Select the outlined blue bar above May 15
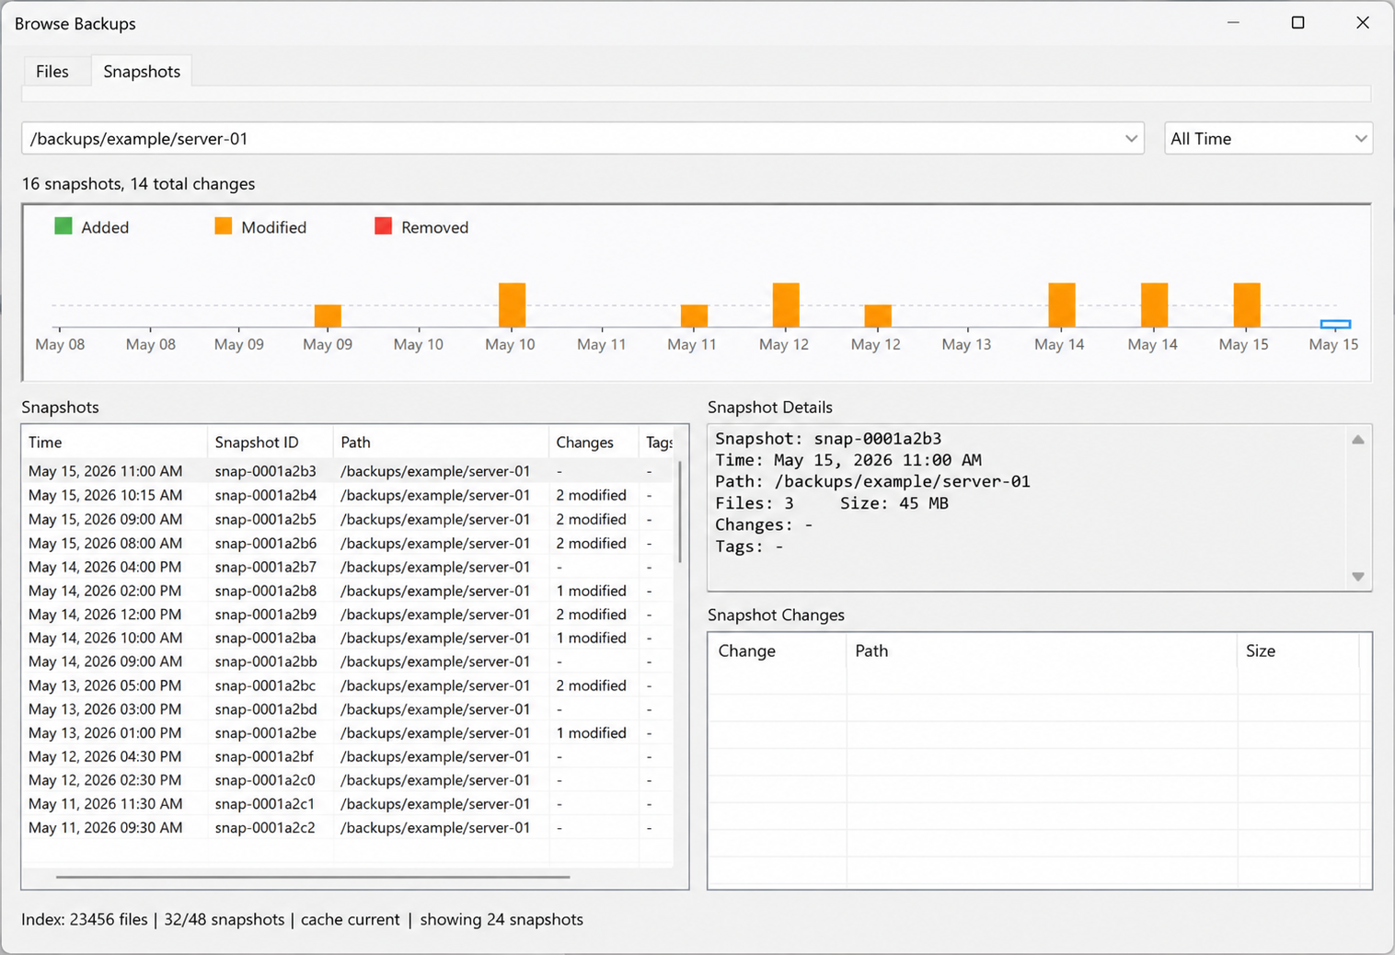Image resolution: width=1395 pixels, height=955 pixels. tap(1335, 324)
